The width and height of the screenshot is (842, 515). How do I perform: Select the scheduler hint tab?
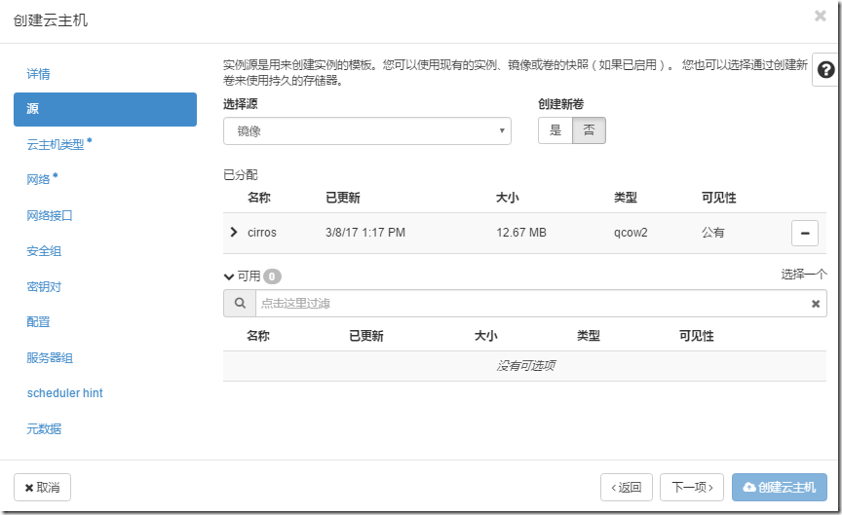pos(65,393)
